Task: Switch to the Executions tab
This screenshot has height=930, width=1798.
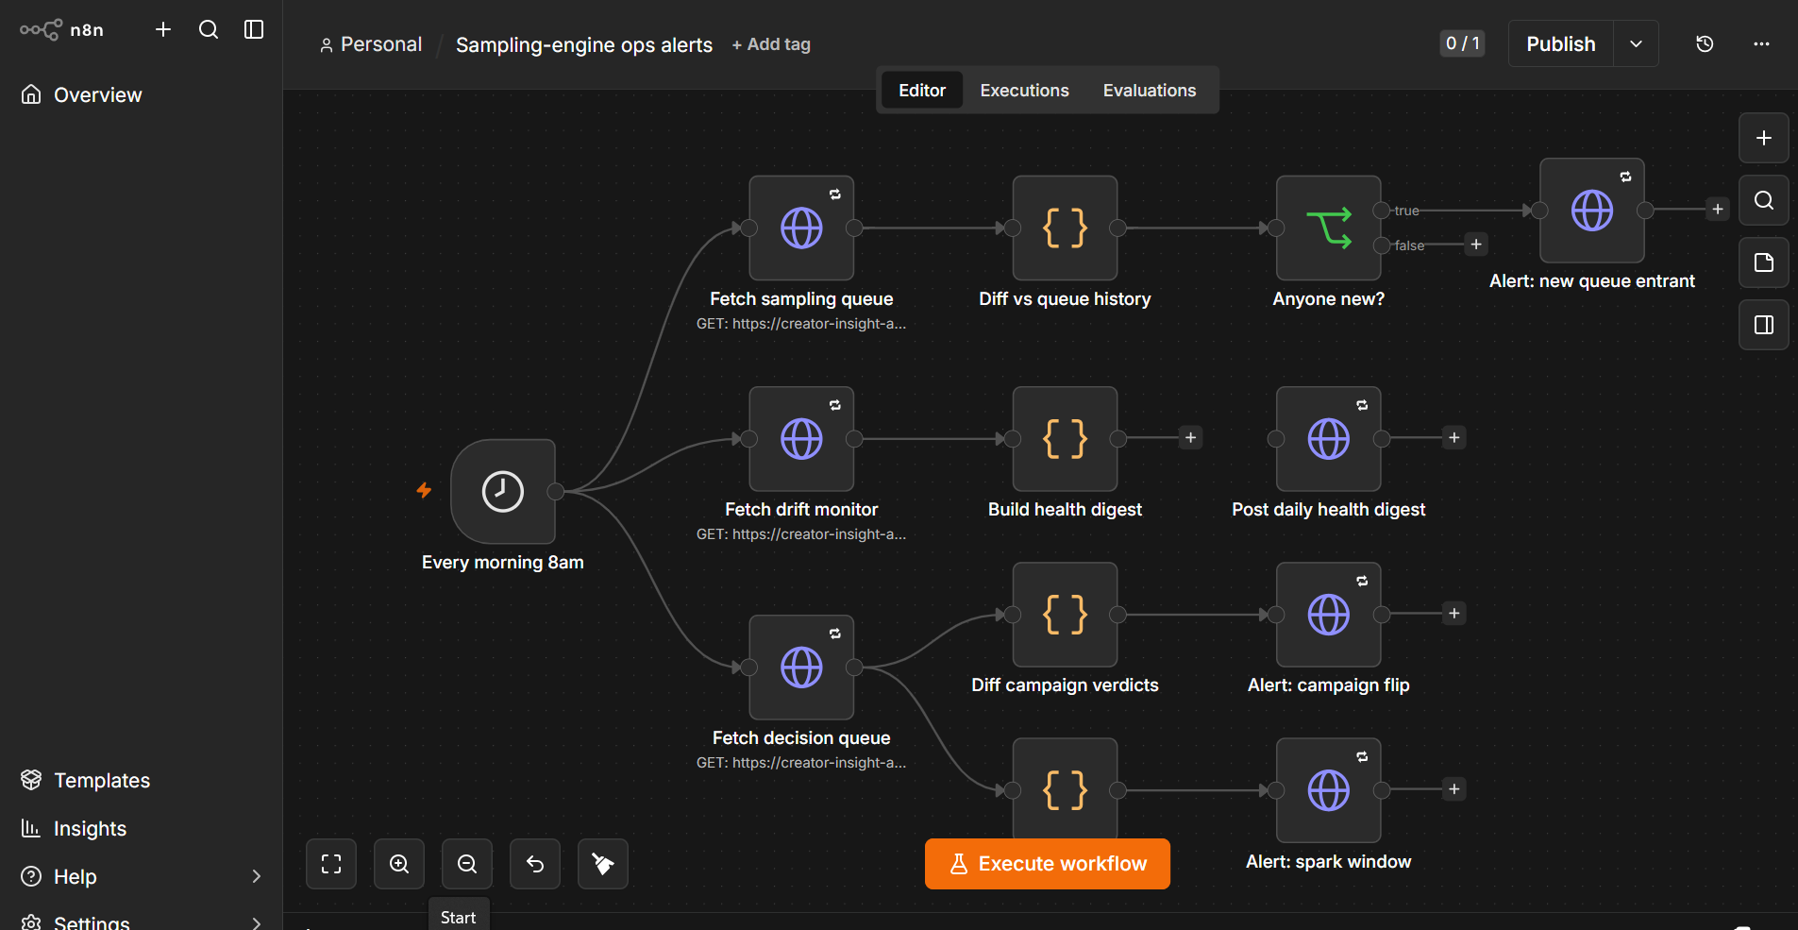Action: (1024, 90)
